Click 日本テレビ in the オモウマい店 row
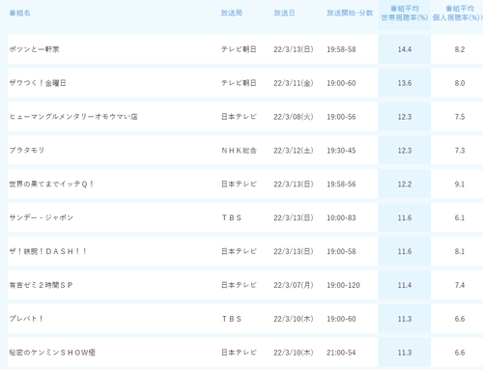Viewport: 483px width, 370px height. click(239, 117)
